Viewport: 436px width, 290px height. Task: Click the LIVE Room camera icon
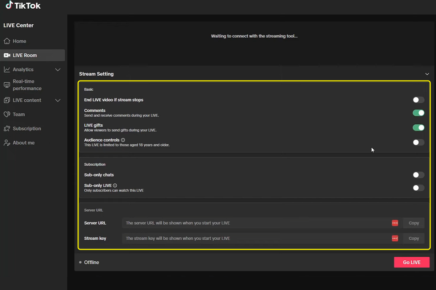click(x=7, y=55)
